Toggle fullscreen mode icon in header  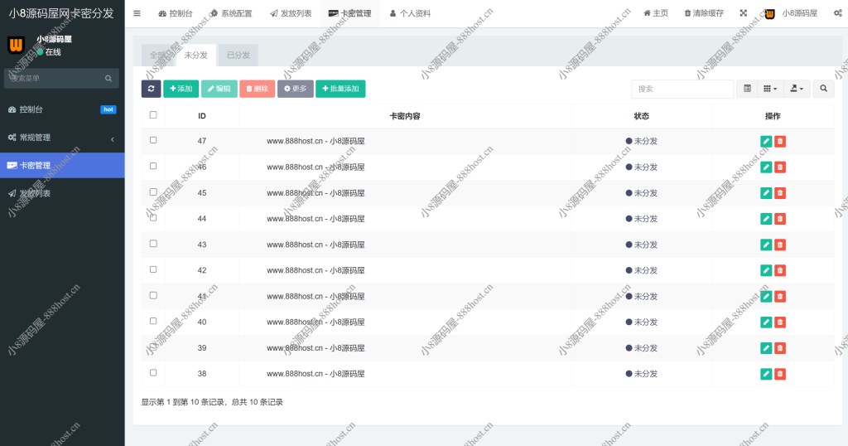point(743,13)
